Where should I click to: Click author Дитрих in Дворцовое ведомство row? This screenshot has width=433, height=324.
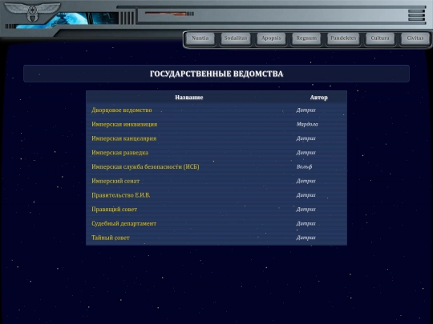(x=306, y=110)
